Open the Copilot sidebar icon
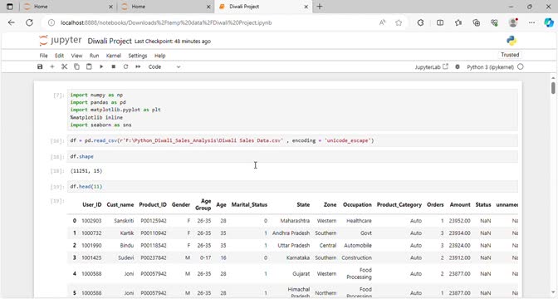Image resolution: width=558 pixels, height=299 pixels. click(549, 22)
